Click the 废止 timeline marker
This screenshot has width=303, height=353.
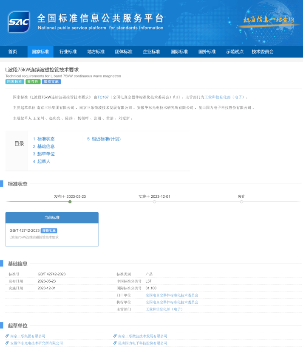pyautogui.click(x=241, y=202)
